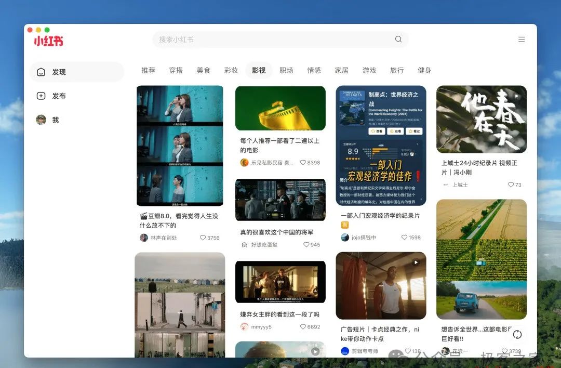Switch to the 家居 tab
Screen dimensions: 561x368
coord(341,70)
